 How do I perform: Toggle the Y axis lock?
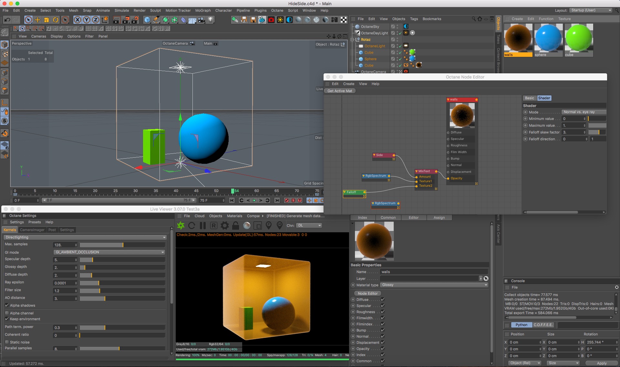pyautogui.click(x=87, y=20)
